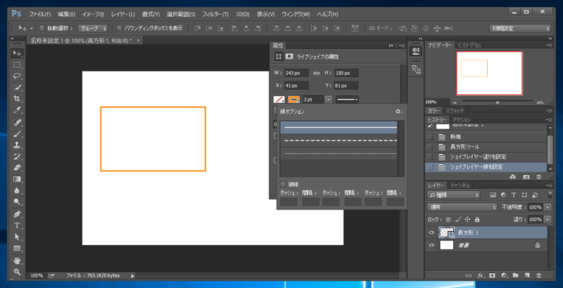Hide the 長方形 1 layer
This screenshot has width=563, height=288.
click(431, 233)
